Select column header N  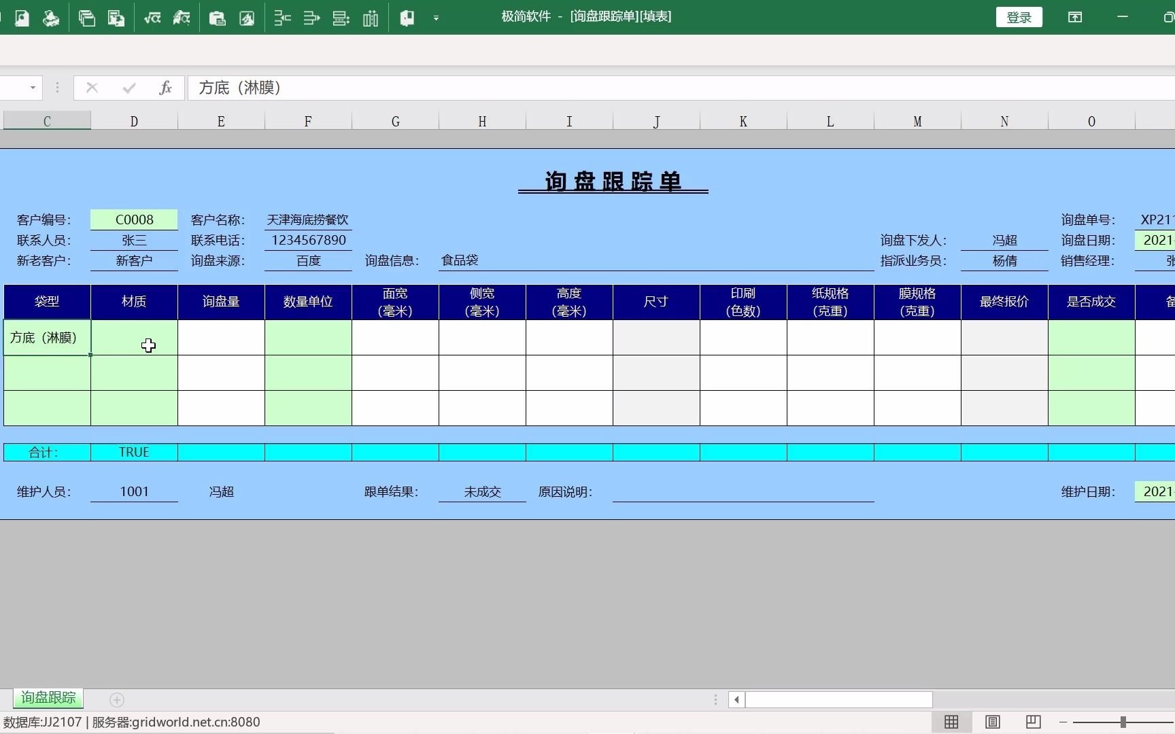pyautogui.click(x=1004, y=121)
